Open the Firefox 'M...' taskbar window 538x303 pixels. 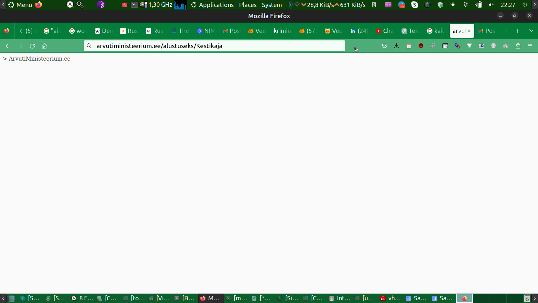[x=211, y=298]
